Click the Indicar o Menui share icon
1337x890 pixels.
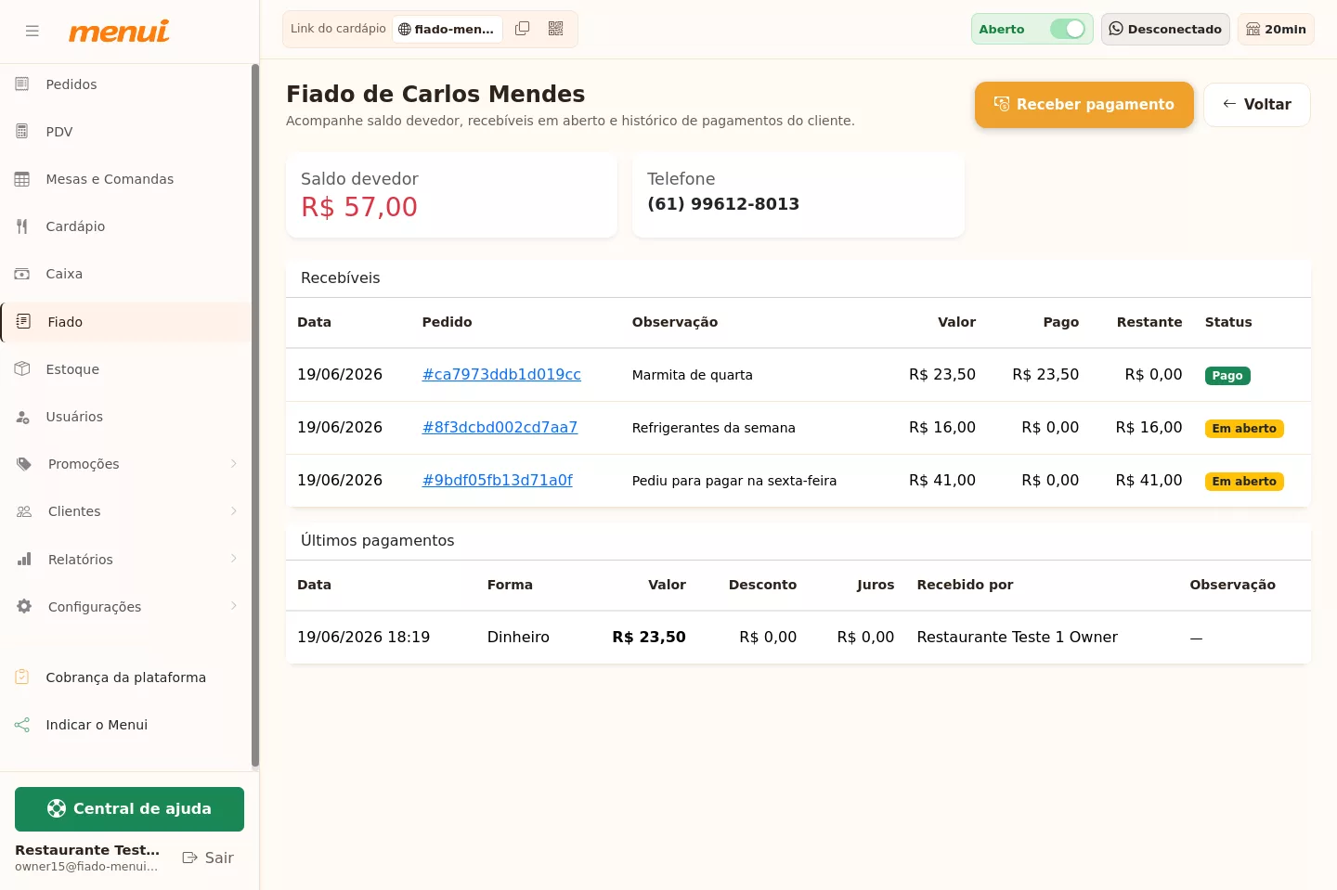tap(22, 725)
